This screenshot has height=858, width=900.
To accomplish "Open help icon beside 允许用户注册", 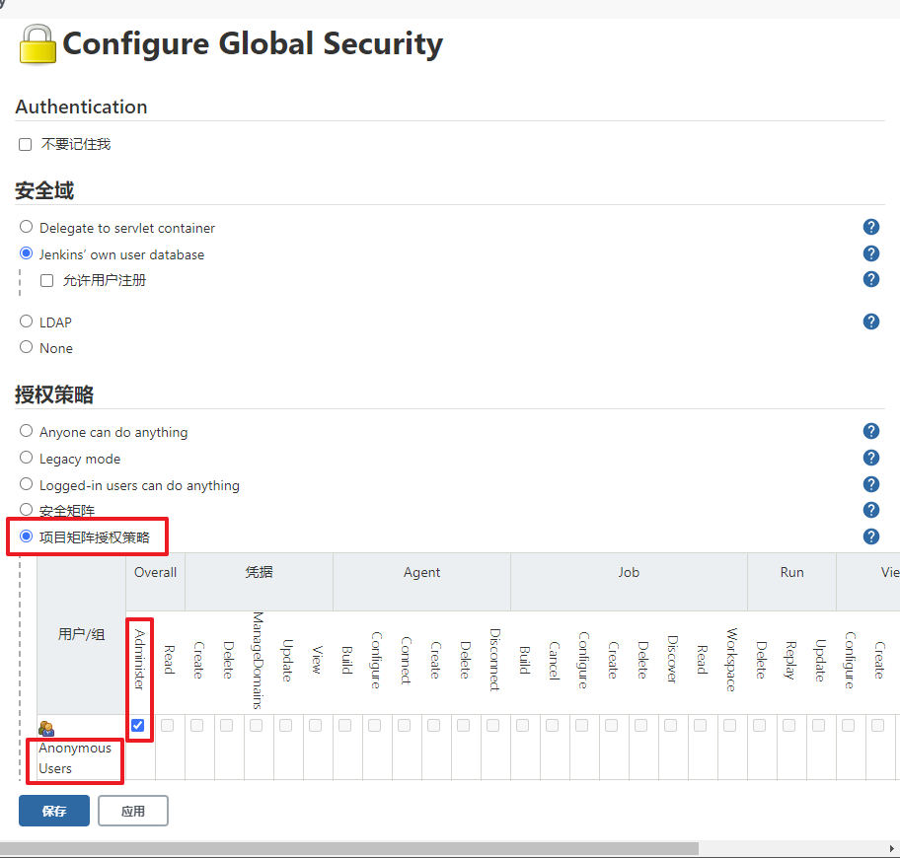I will point(870,279).
